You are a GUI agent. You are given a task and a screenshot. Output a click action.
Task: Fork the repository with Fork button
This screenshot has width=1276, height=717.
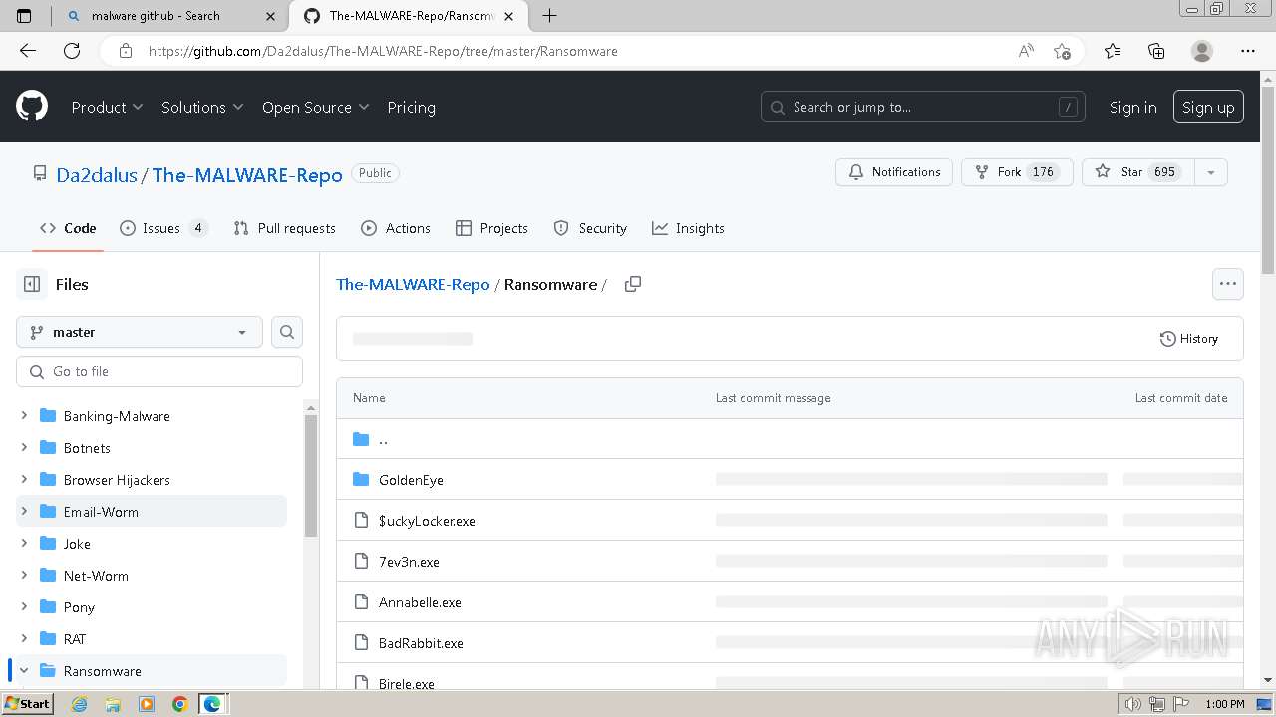coord(1017,172)
